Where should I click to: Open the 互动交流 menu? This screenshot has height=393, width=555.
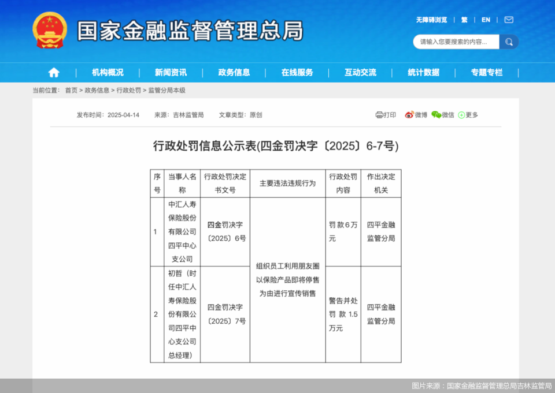click(360, 73)
